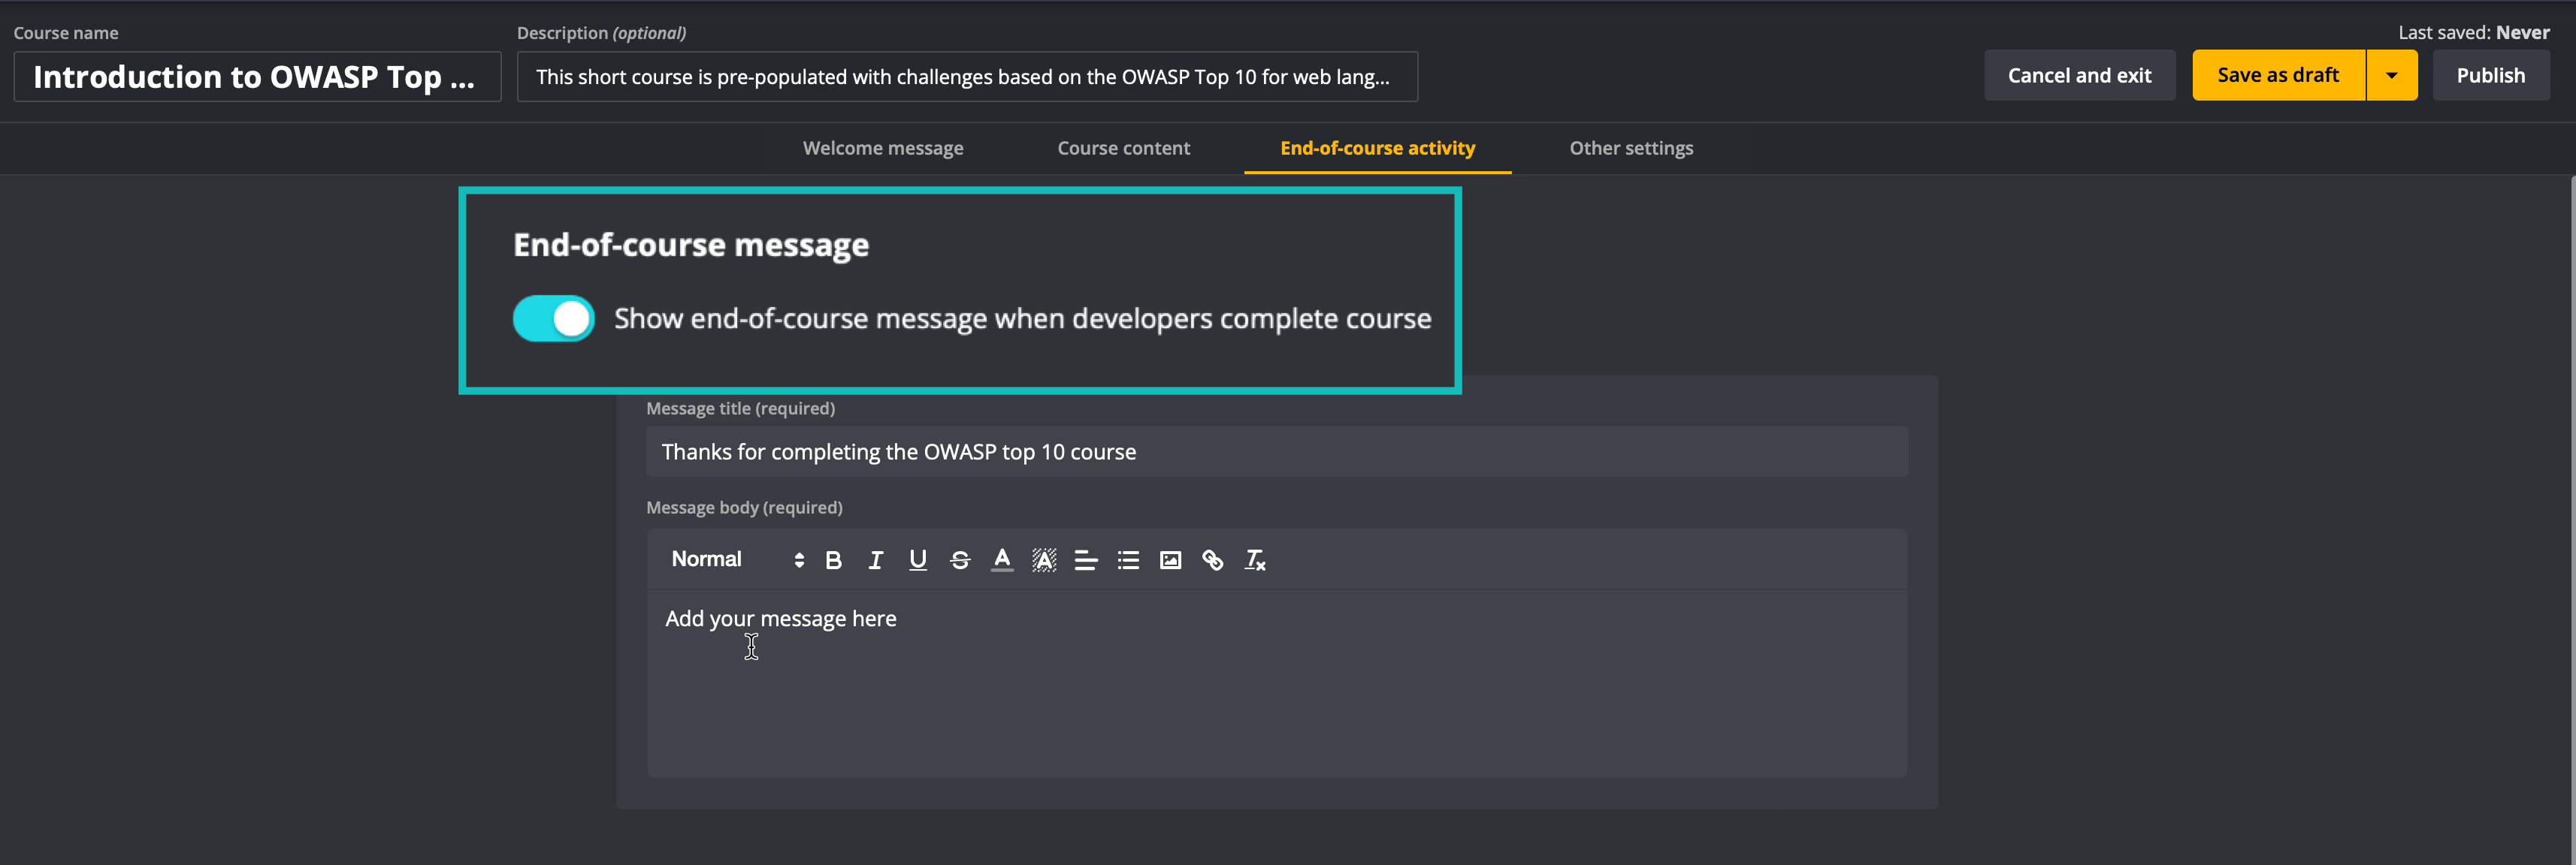This screenshot has width=2576, height=865.
Task: Insert an image into message
Action: pyautogui.click(x=1170, y=560)
